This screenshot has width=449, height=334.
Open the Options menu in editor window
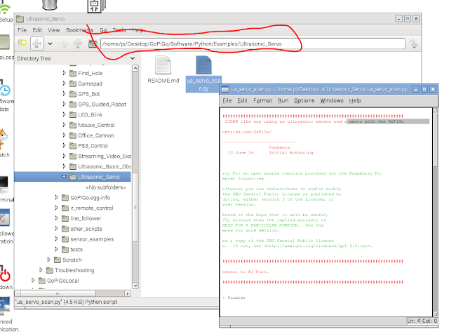coord(304,100)
